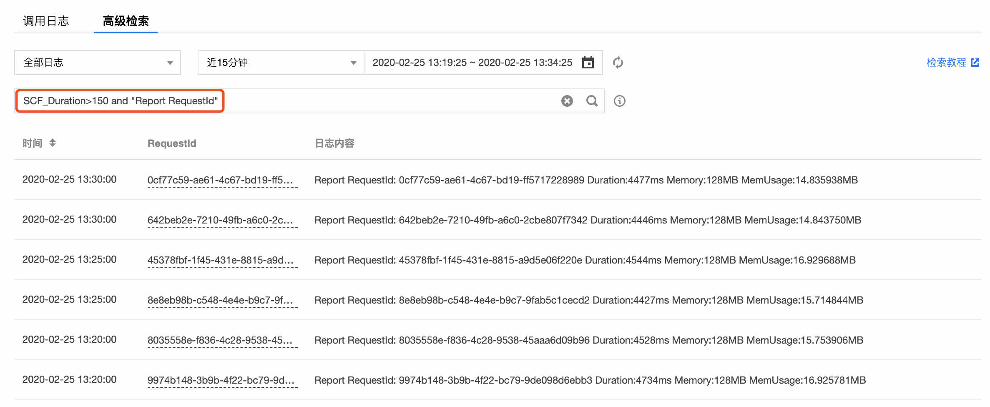The image size is (990, 407).
Task: Open search syntax info icon
Action: (x=620, y=101)
